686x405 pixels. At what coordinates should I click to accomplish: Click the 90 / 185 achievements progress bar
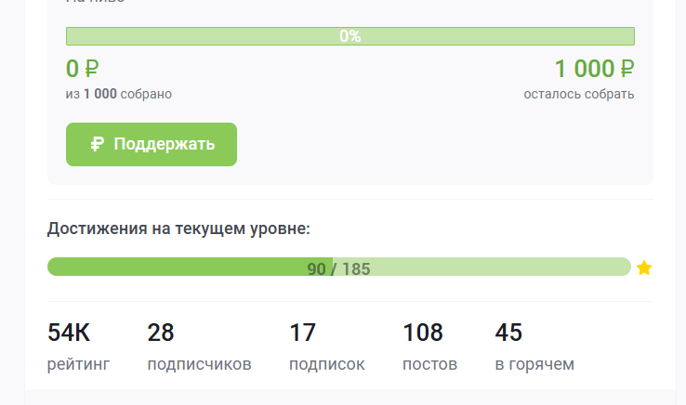click(x=338, y=268)
